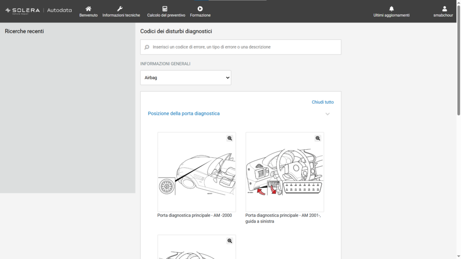Open the Calcolo del preventivo calculator icon

point(165,9)
